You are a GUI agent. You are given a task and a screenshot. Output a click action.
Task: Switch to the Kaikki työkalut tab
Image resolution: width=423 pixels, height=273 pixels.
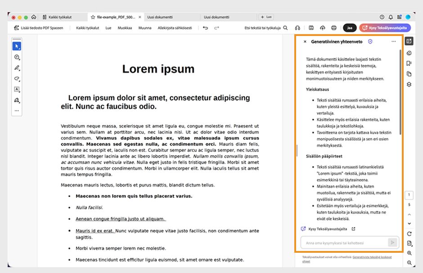click(57, 17)
